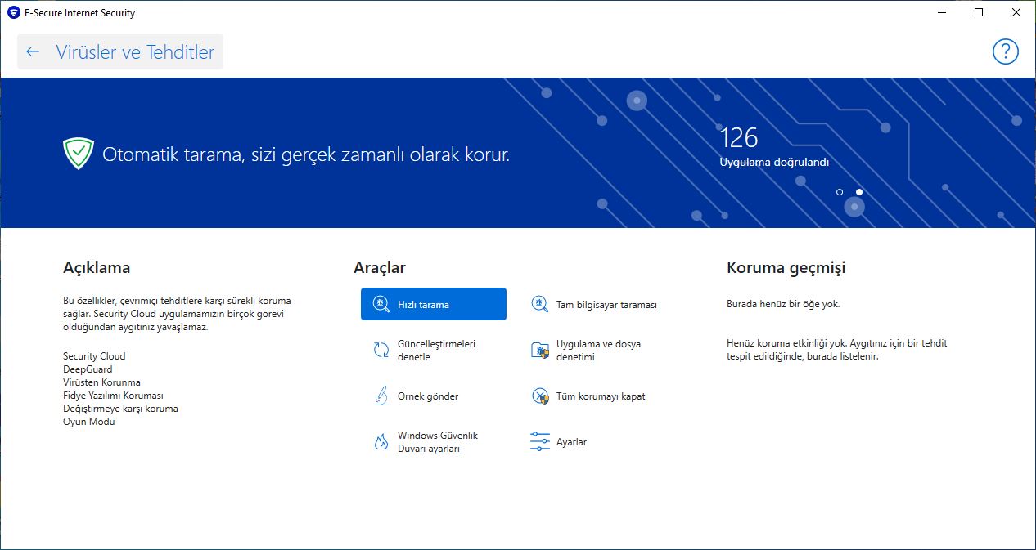
Task: Click Virüsten Korunma entry
Action: point(101,382)
